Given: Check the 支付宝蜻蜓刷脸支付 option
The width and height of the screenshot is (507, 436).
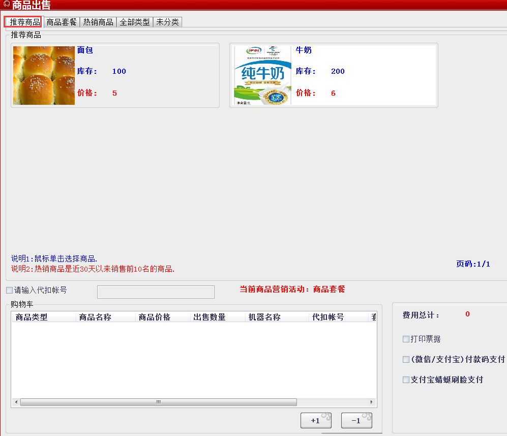Looking at the screenshot, I should pos(406,380).
